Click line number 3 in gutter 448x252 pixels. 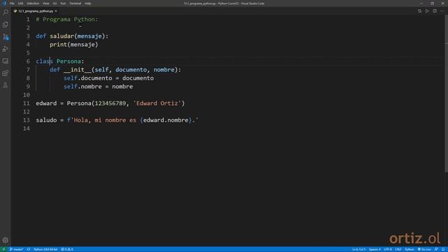coord(28,36)
